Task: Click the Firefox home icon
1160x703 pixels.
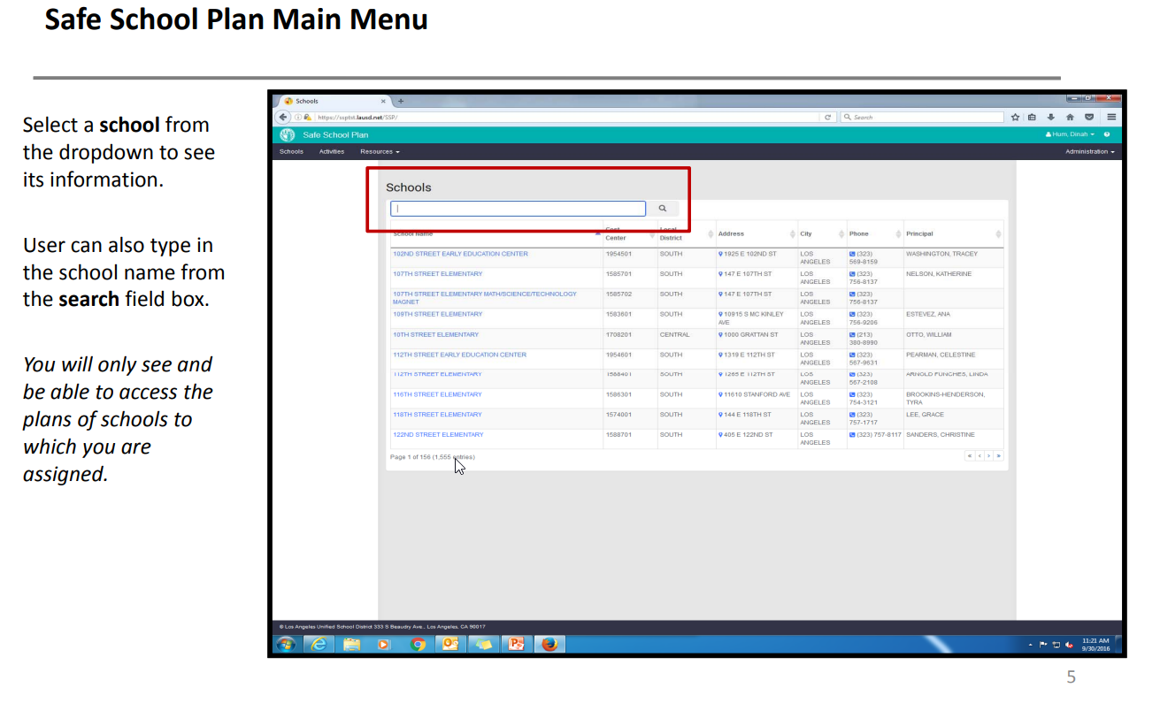Action: click(x=1070, y=117)
